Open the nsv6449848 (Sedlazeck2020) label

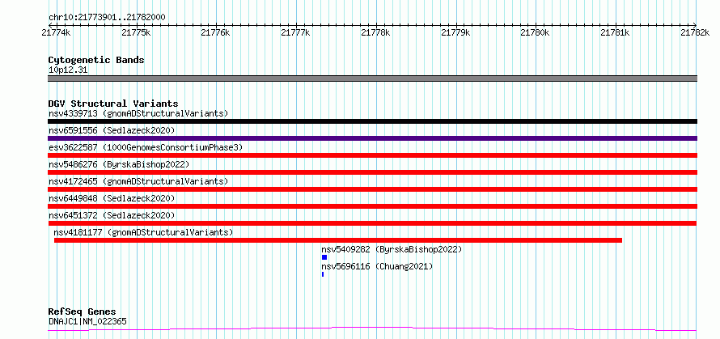point(112,198)
